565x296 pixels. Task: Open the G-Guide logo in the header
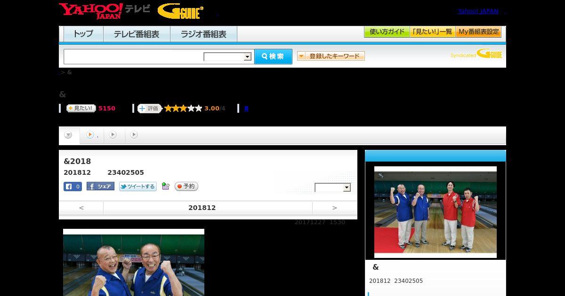(x=180, y=11)
